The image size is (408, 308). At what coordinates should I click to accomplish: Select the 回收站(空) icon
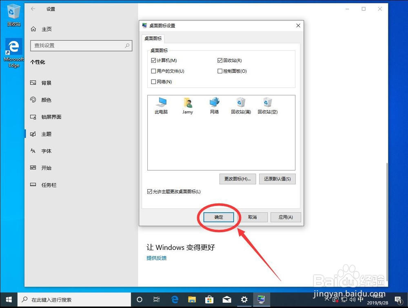(268, 106)
